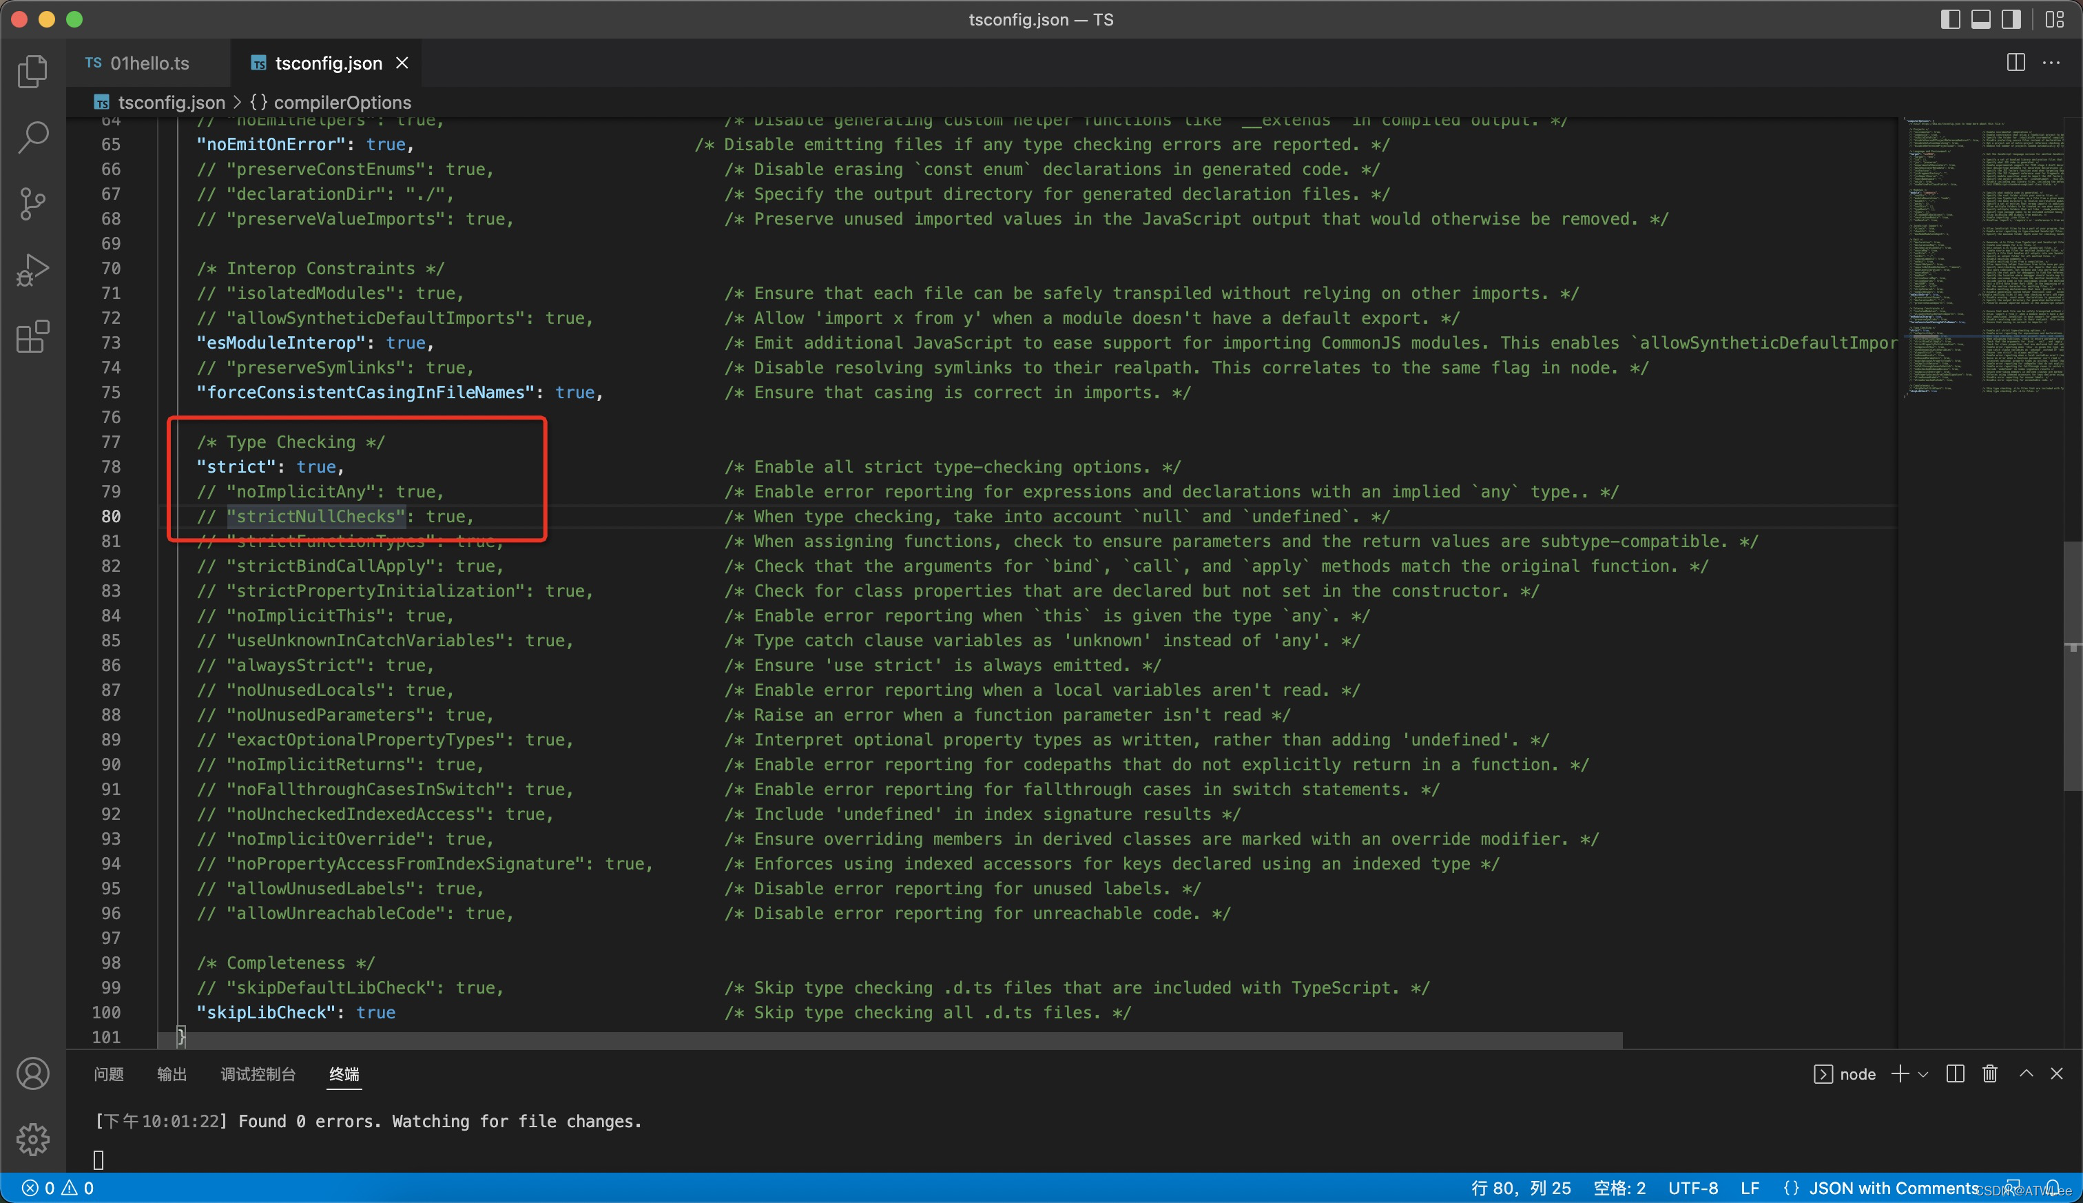The image size is (2083, 1203).
Task: Open the Accounts menu icon
Action: [x=33, y=1073]
